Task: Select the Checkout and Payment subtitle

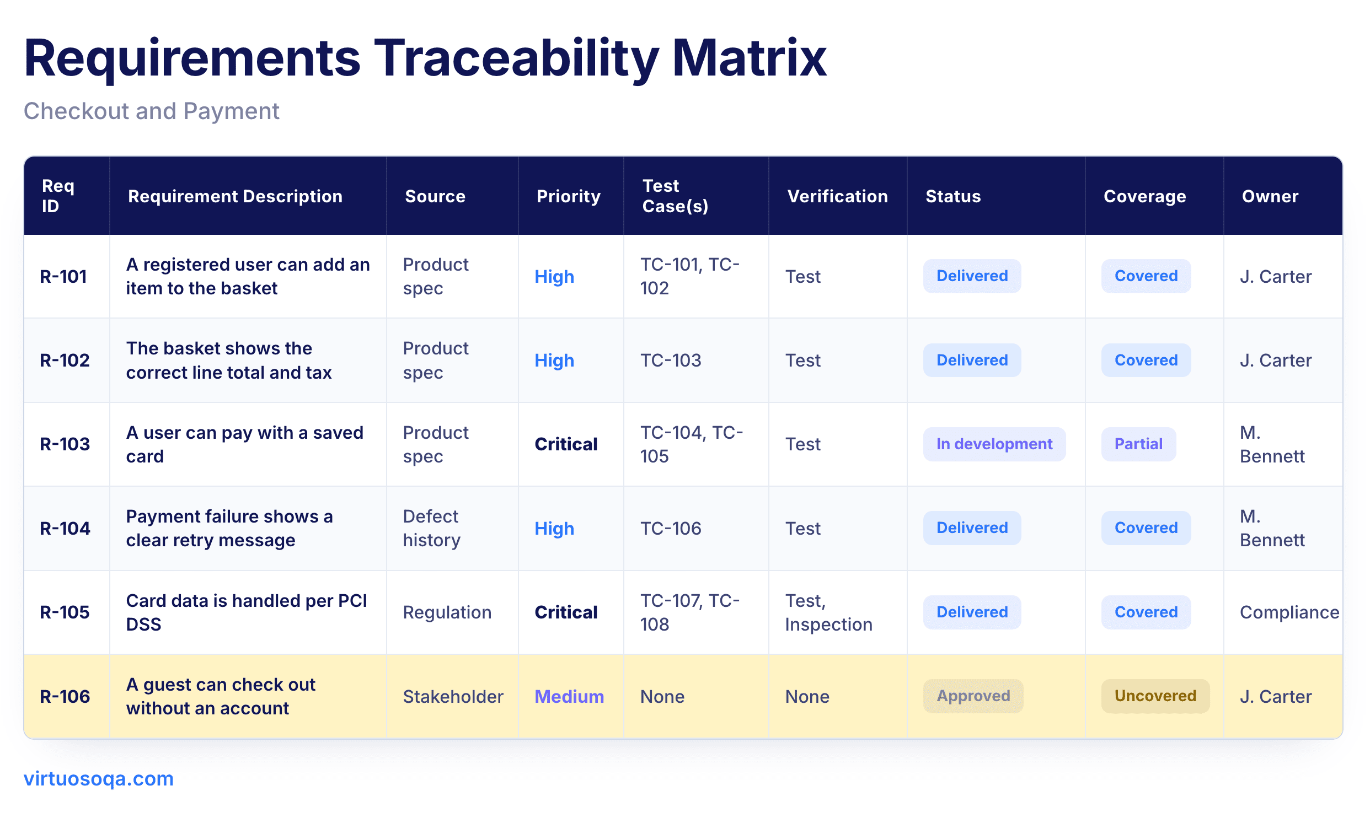Action: coord(151,111)
